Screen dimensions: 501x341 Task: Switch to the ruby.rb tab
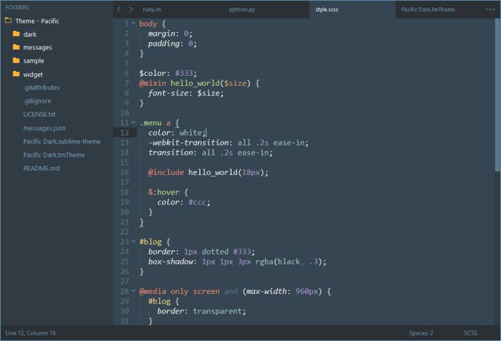point(152,9)
